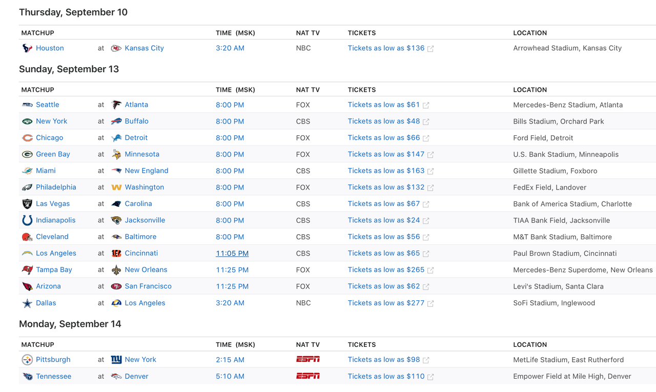Open Tickets as low as $163 link

coord(386,171)
